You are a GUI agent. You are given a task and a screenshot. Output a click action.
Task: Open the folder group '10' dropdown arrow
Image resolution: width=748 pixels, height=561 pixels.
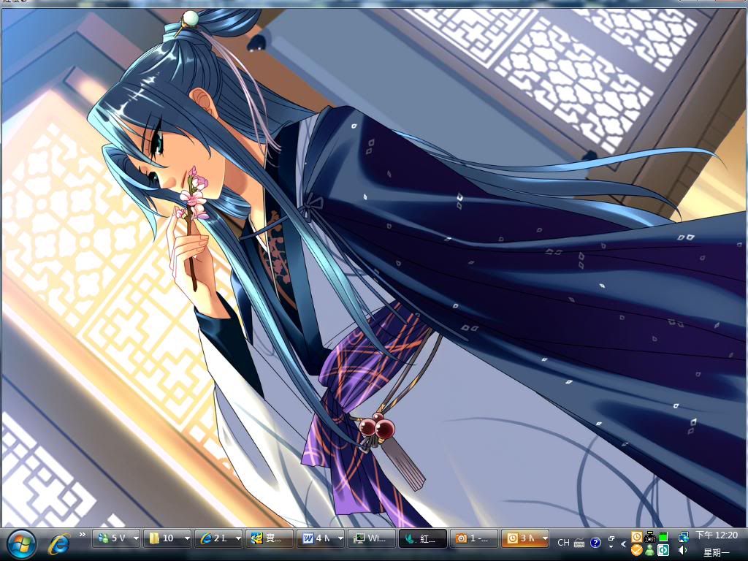[x=186, y=539]
